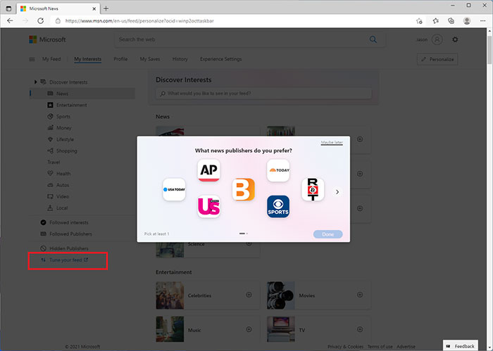Image resolution: width=493 pixels, height=351 pixels.
Task: Click the Maybe later link
Action: (332, 142)
